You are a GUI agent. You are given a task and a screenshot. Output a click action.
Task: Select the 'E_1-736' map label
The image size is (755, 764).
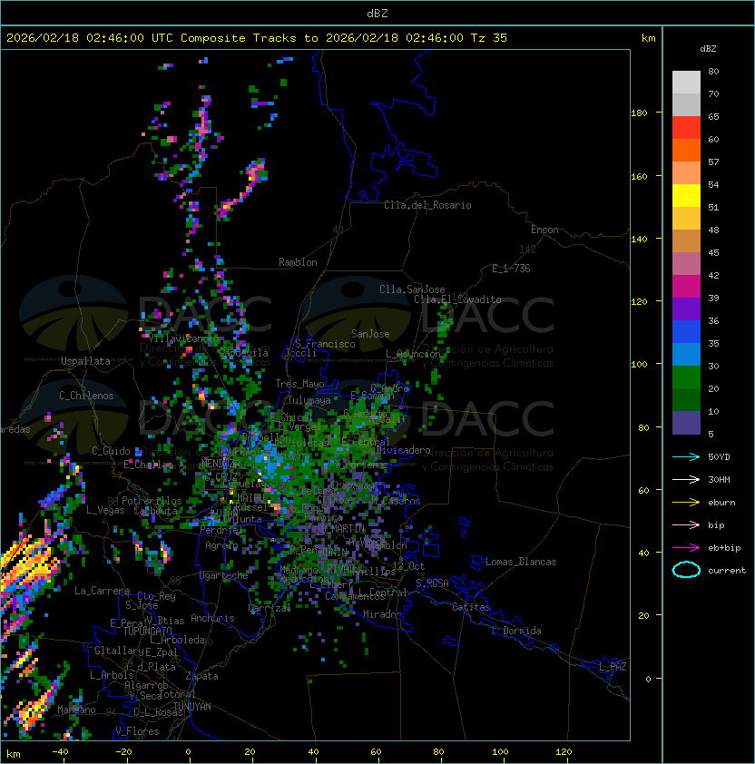coord(511,269)
